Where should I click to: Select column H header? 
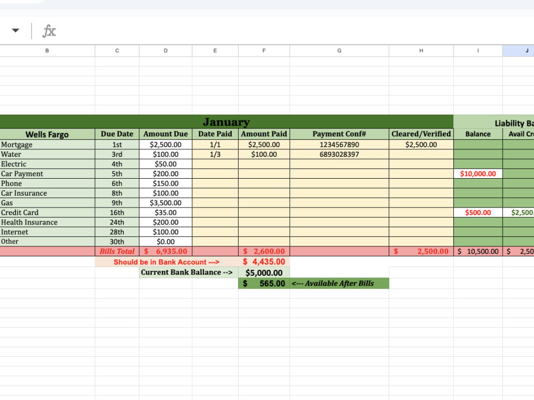[421, 51]
